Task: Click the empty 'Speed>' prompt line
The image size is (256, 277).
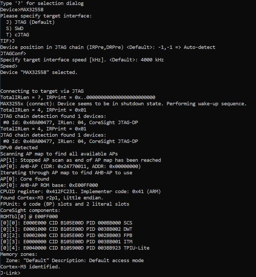Action: 9,66
